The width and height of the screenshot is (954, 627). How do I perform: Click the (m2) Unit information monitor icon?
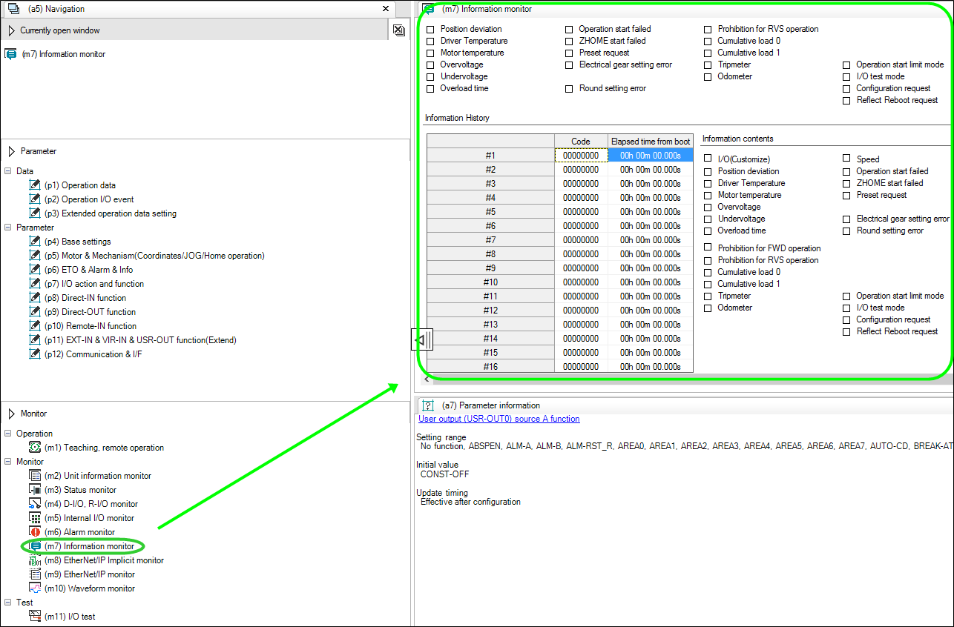tap(35, 476)
